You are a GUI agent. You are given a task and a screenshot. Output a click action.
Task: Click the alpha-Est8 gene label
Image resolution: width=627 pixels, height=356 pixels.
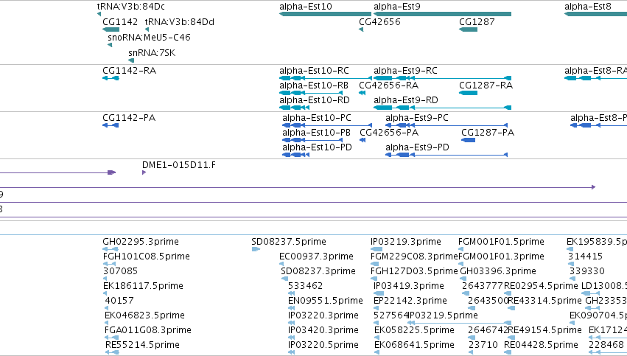588,7
